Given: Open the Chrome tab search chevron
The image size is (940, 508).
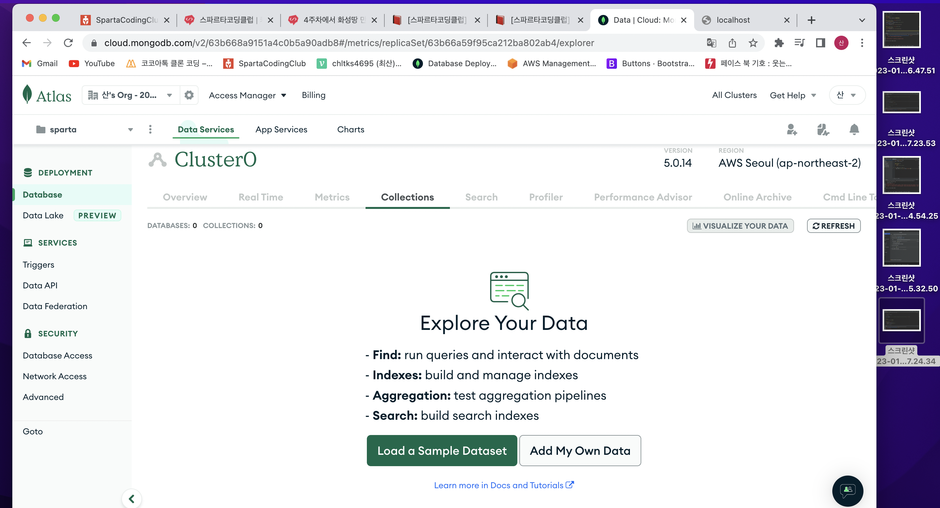Looking at the screenshot, I should pyautogui.click(x=862, y=20).
